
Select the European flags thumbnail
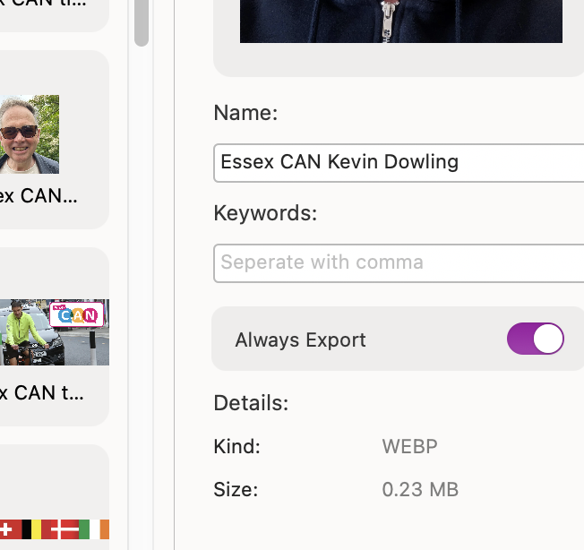tap(54, 529)
